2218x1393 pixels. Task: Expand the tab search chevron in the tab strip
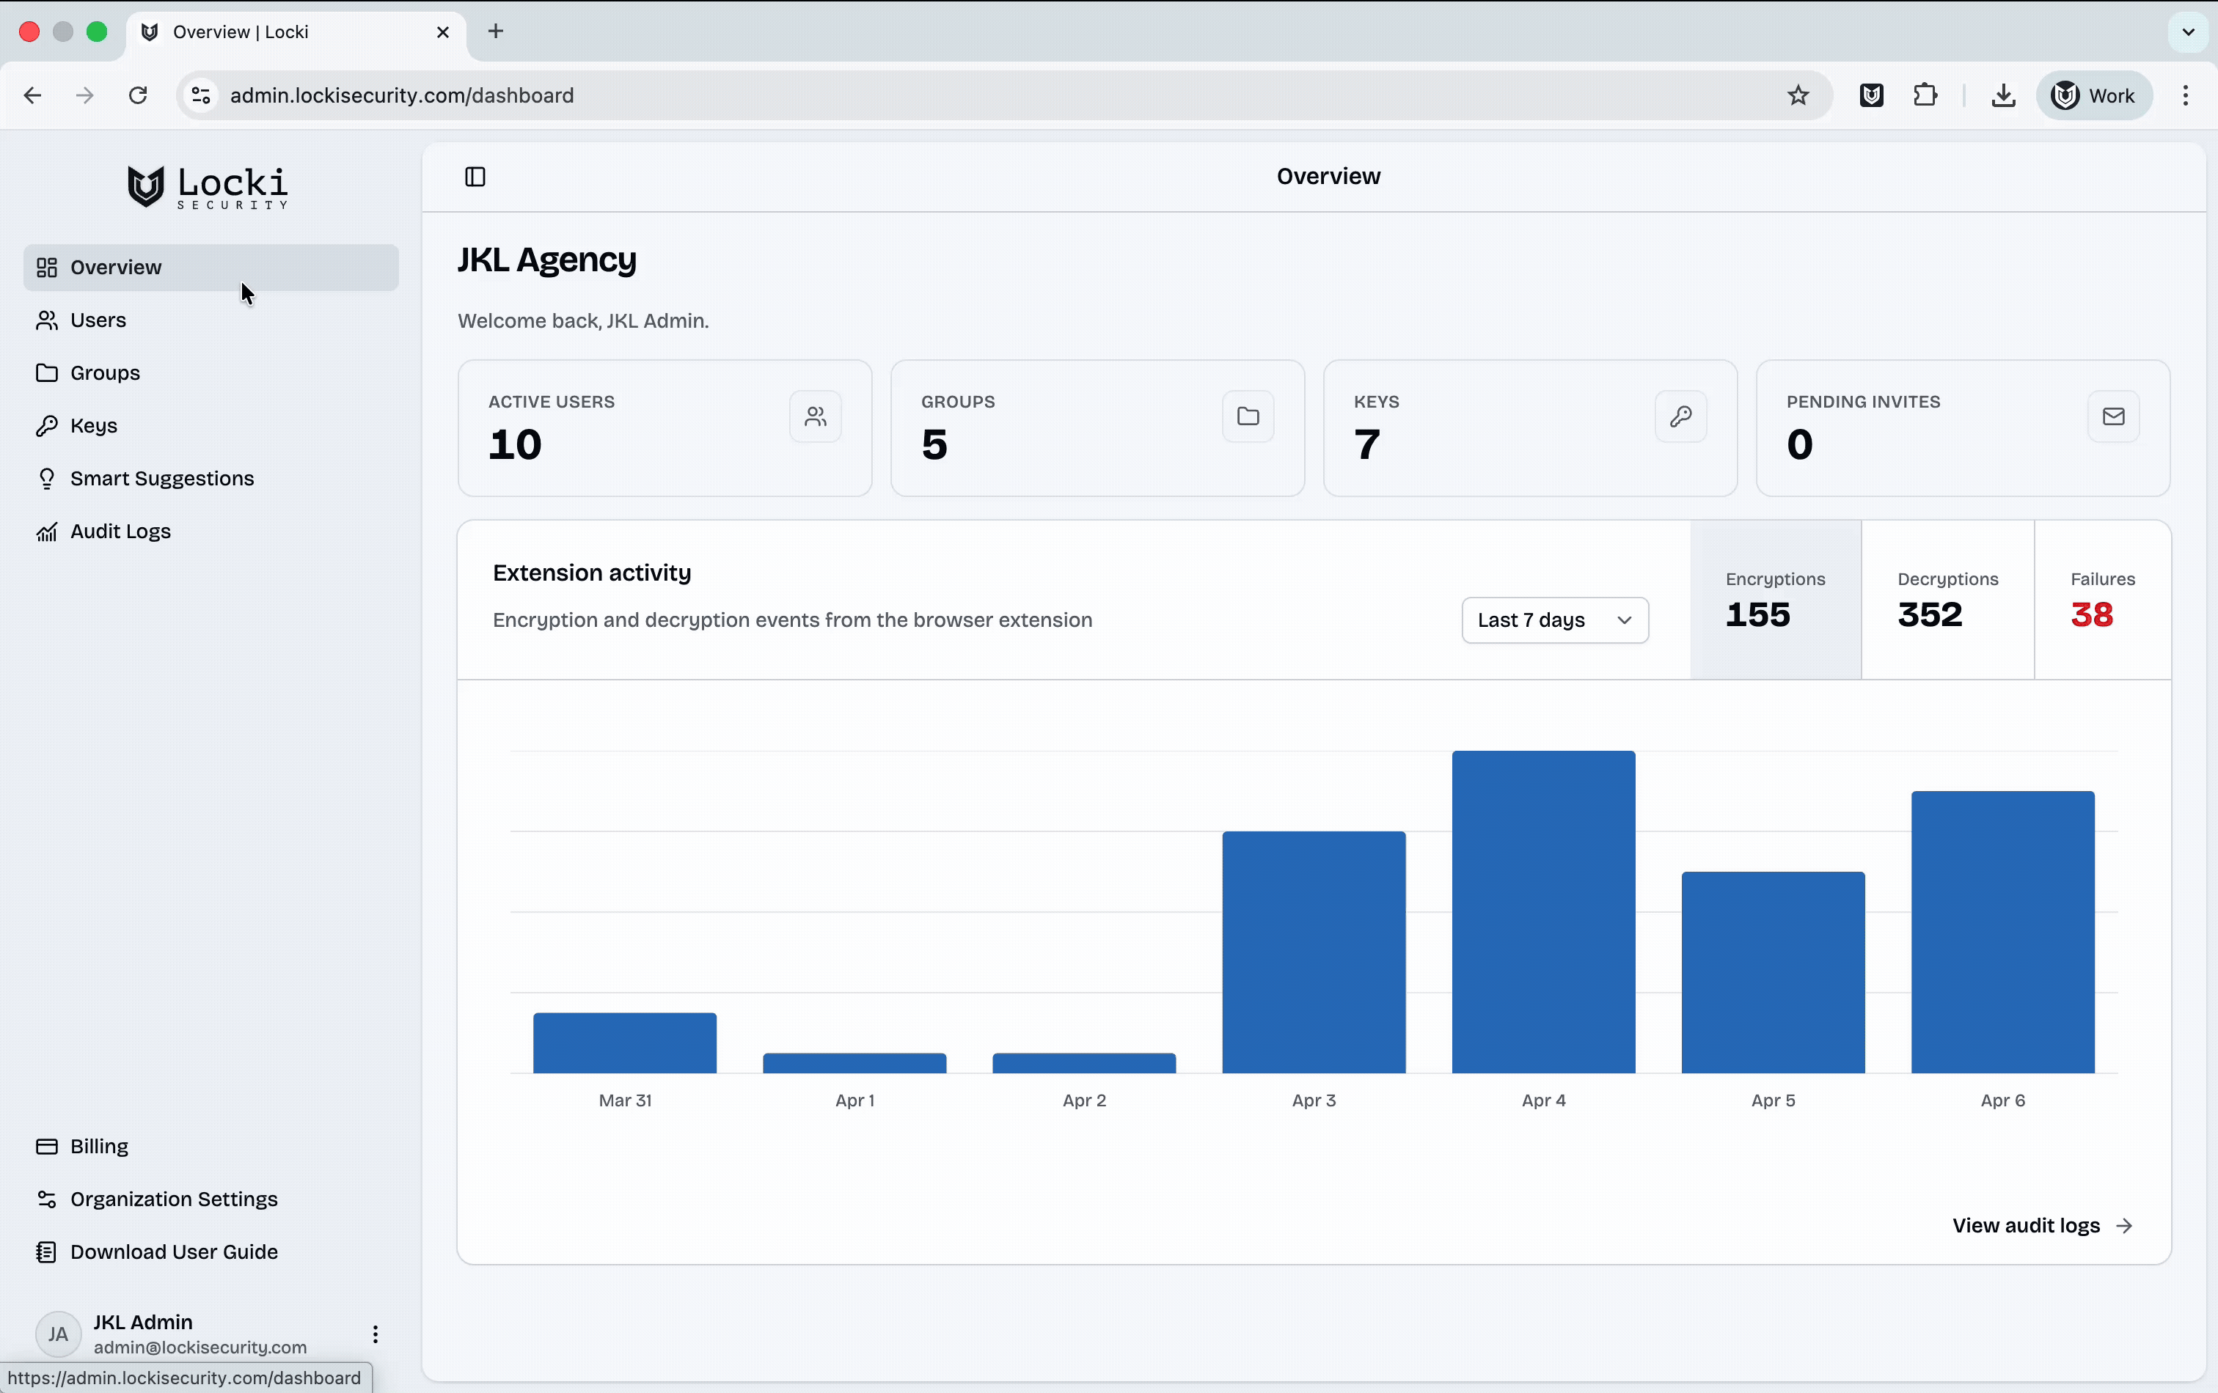point(2188,32)
